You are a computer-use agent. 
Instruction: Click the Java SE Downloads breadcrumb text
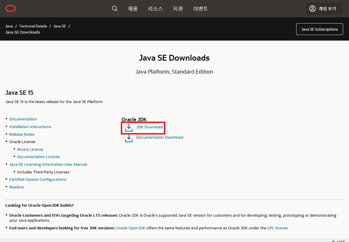23,32
